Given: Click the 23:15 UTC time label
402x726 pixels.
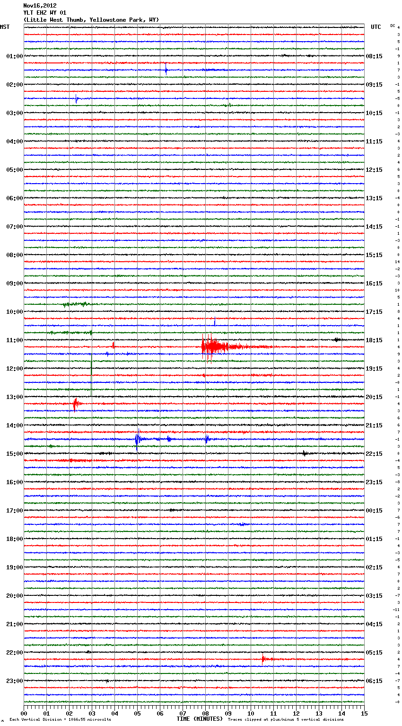Looking at the screenshot, I should pyautogui.click(x=374, y=482).
